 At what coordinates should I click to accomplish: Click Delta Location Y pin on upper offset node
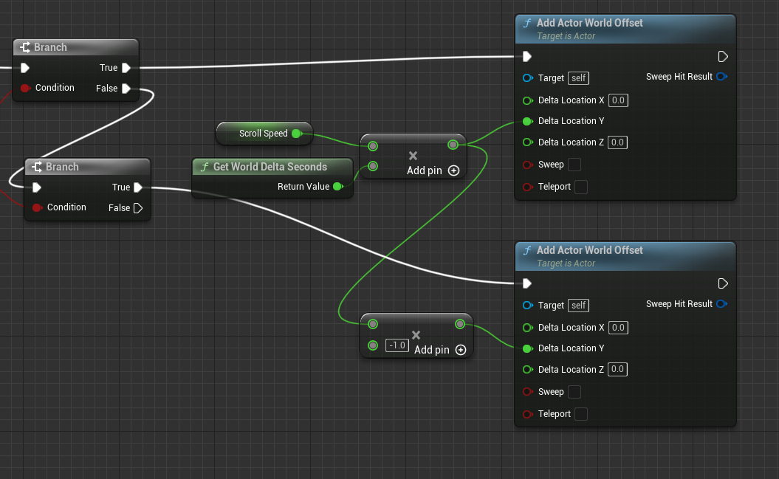pyautogui.click(x=528, y=121)
